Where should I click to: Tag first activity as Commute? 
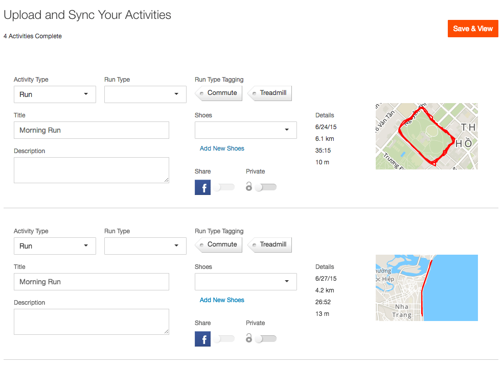coord(219,93)
